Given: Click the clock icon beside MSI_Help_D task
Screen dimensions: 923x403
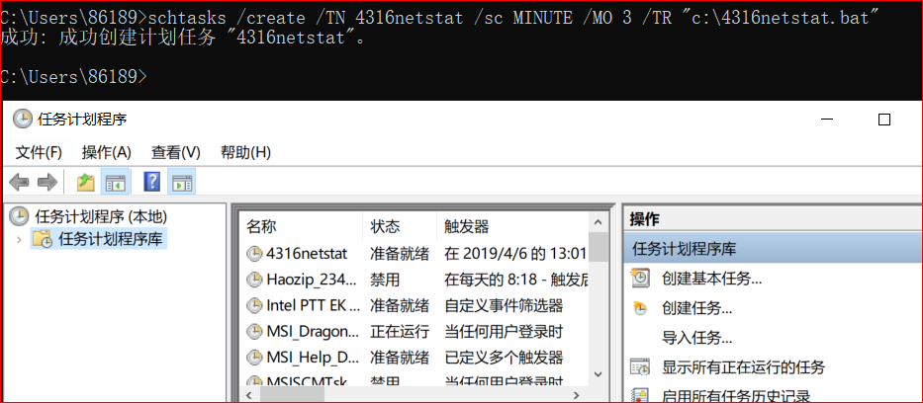Looking at the screenshot, I should (254, 358).
